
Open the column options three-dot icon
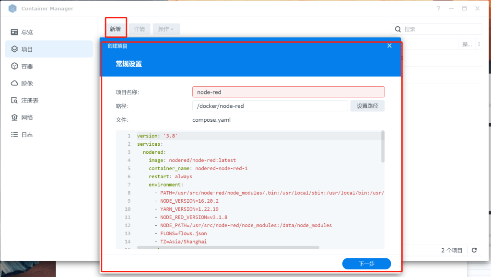point(479,44)
